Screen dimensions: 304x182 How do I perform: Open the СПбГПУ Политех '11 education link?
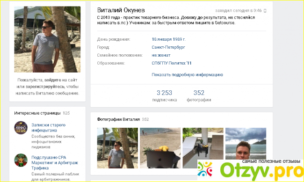click(x=171, y=63)
